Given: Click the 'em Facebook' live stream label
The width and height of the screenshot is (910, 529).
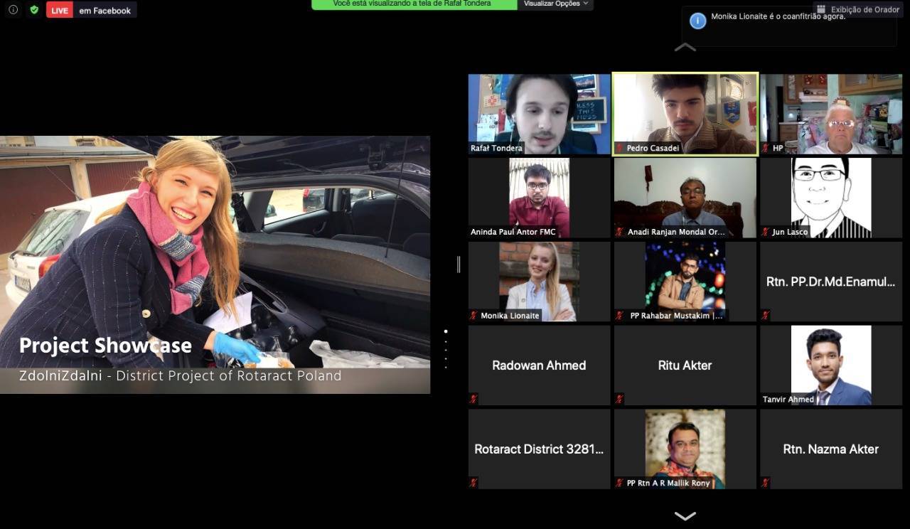Looking at the screenshot, I should pyautogui.click(x=105, y=10).
